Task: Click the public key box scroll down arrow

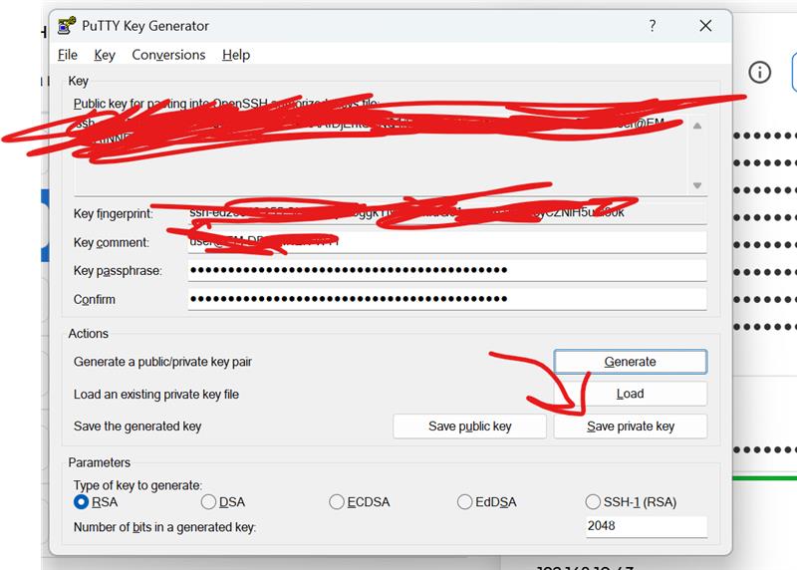Action: (697, 185)
